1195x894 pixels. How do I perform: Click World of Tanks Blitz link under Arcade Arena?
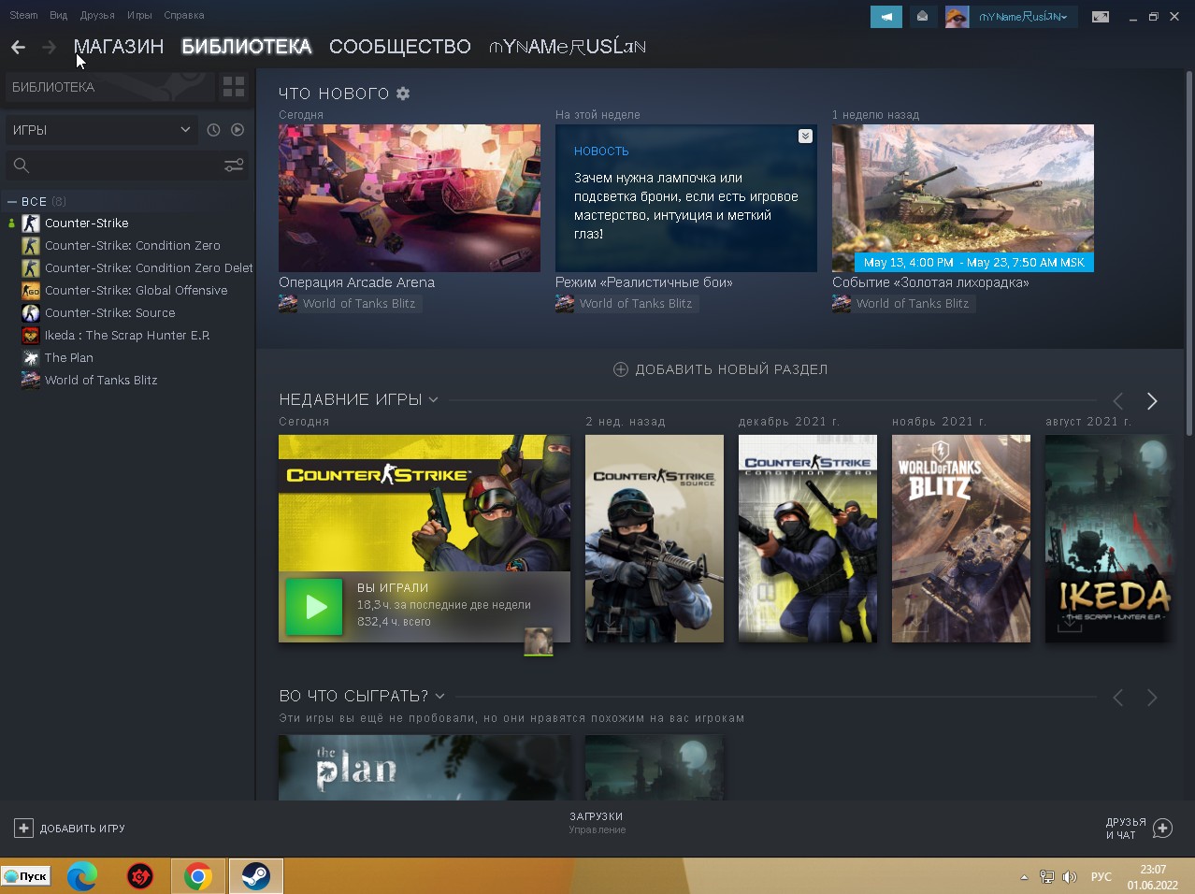[358, 304]
